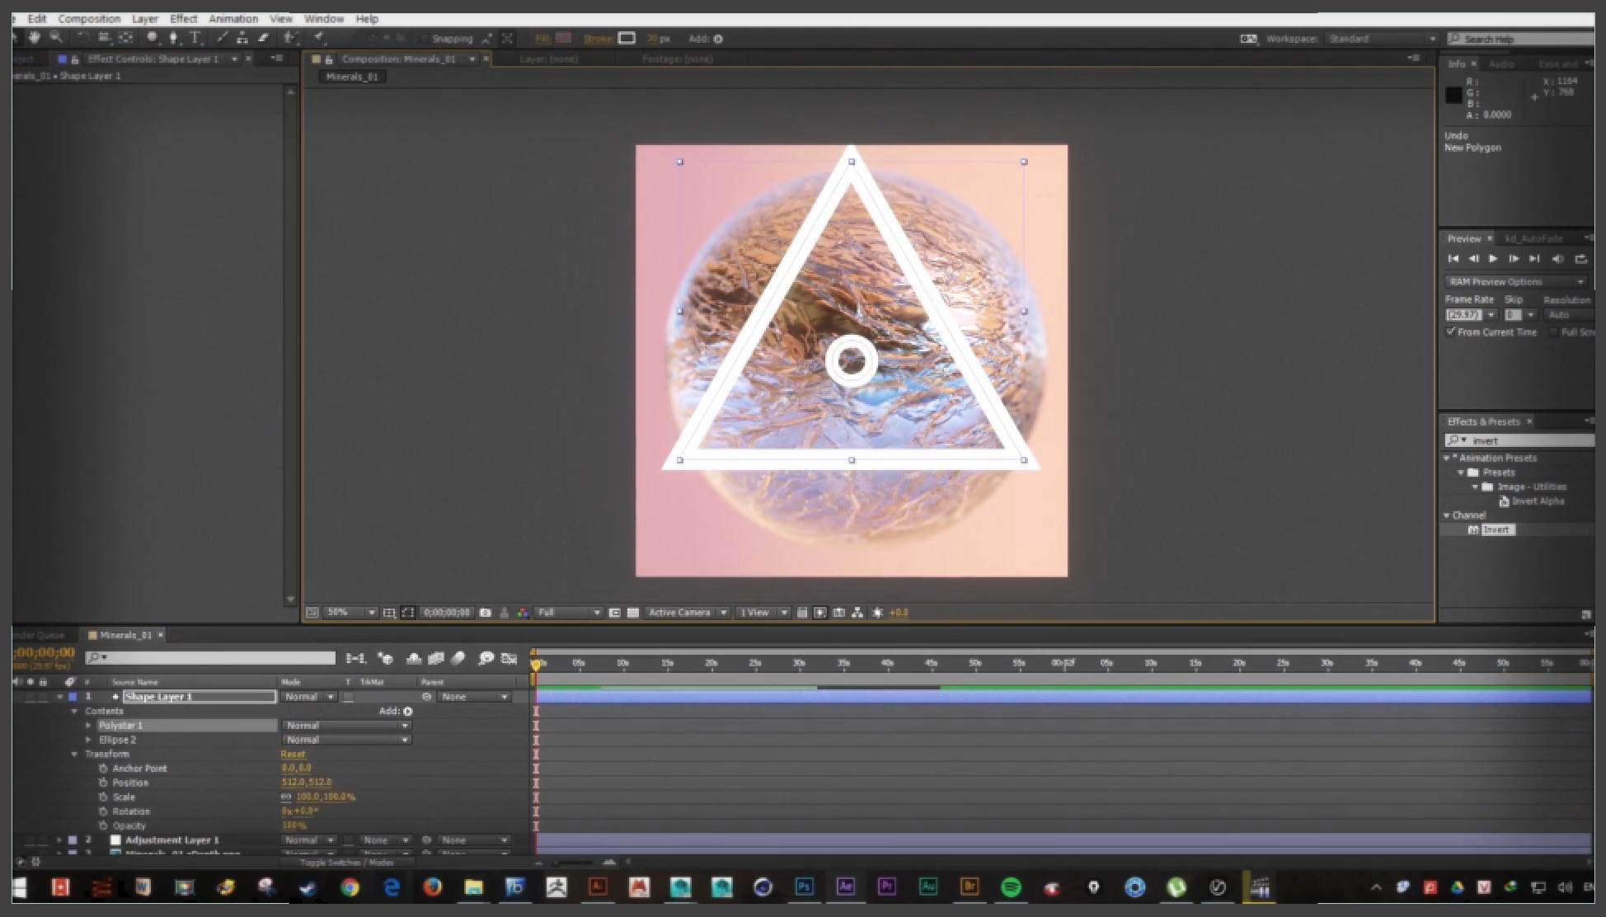The image size is (1606, 917).
Task: Select the Rotation tool
Action: (x=82, y=38)
